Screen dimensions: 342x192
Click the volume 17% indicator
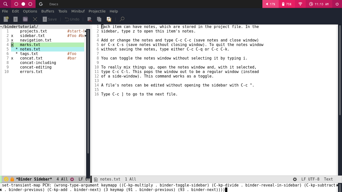[x=270, y=4]
